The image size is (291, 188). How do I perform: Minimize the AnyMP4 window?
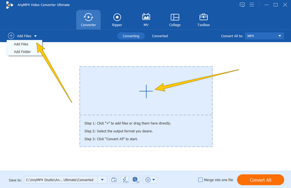pos(266,5)
